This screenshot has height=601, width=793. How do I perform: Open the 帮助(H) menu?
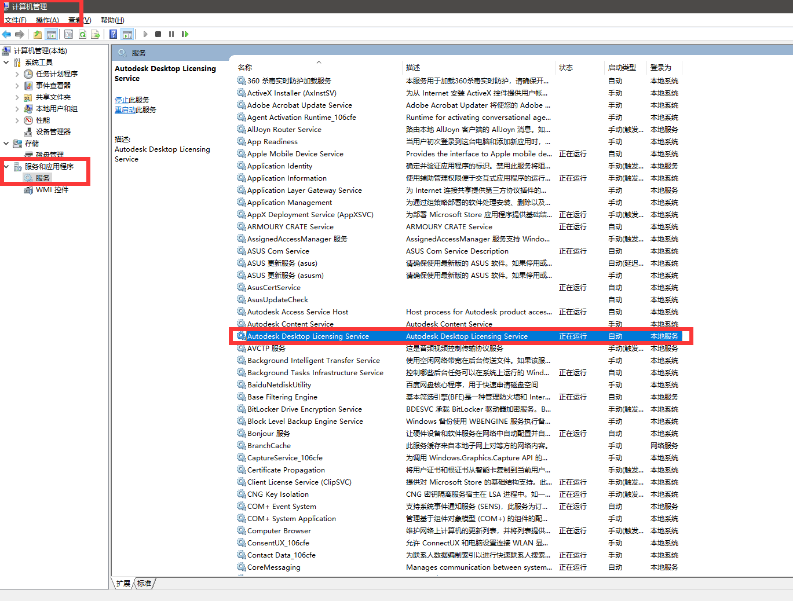click(112, 20)
